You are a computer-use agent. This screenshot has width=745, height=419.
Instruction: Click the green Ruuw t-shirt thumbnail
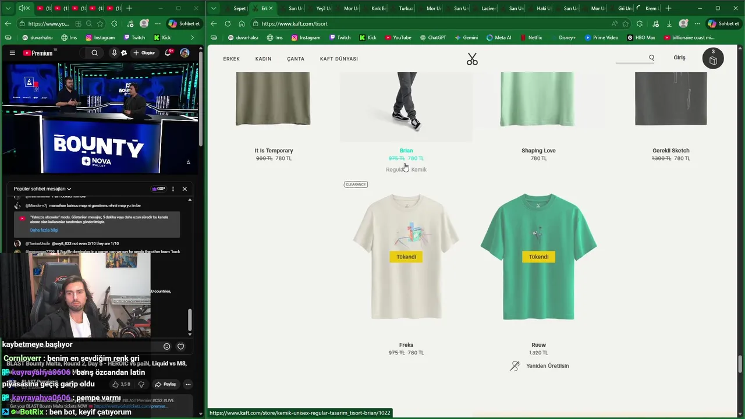click(538, 257)
